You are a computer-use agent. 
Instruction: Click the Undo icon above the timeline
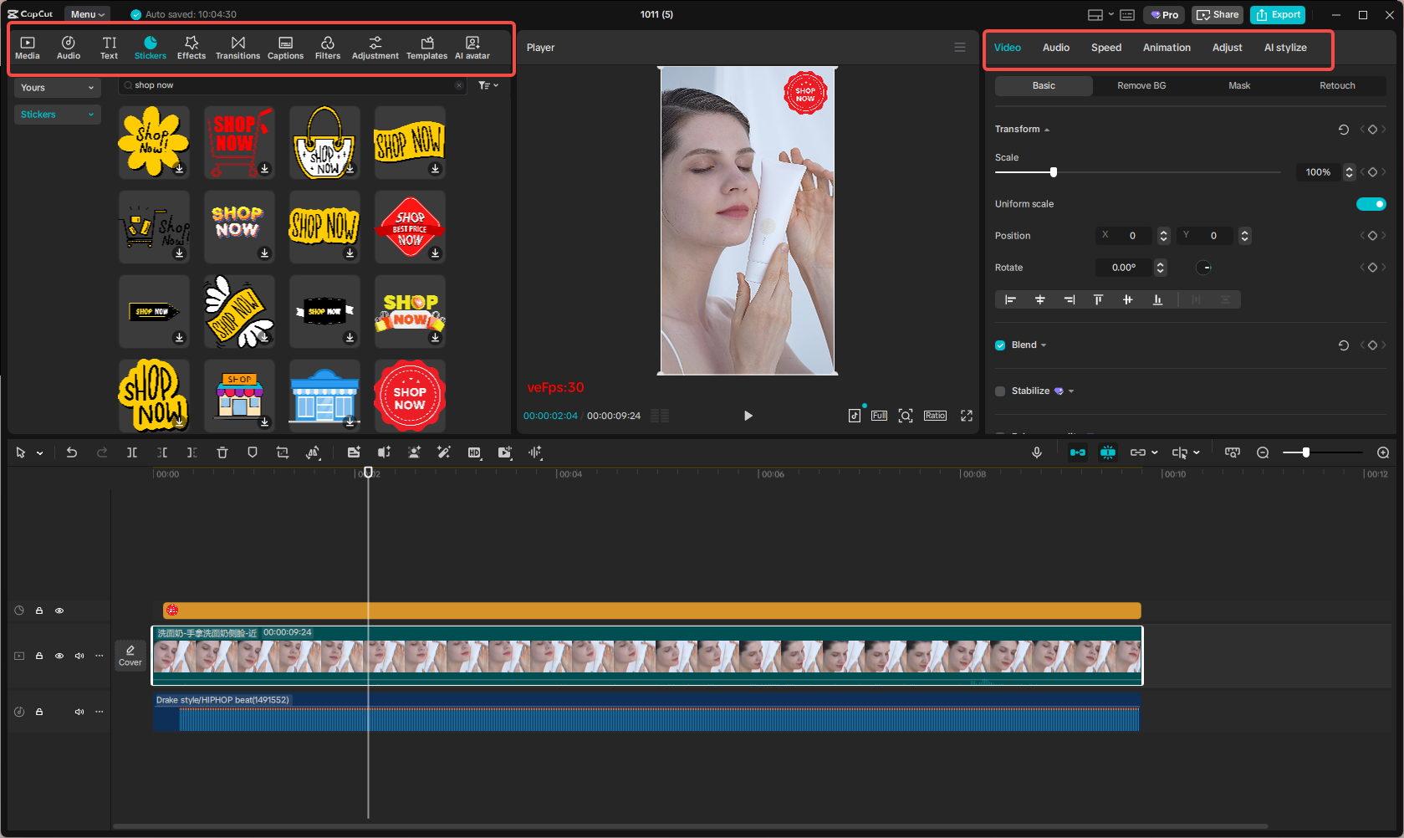[x=72, y=452]
